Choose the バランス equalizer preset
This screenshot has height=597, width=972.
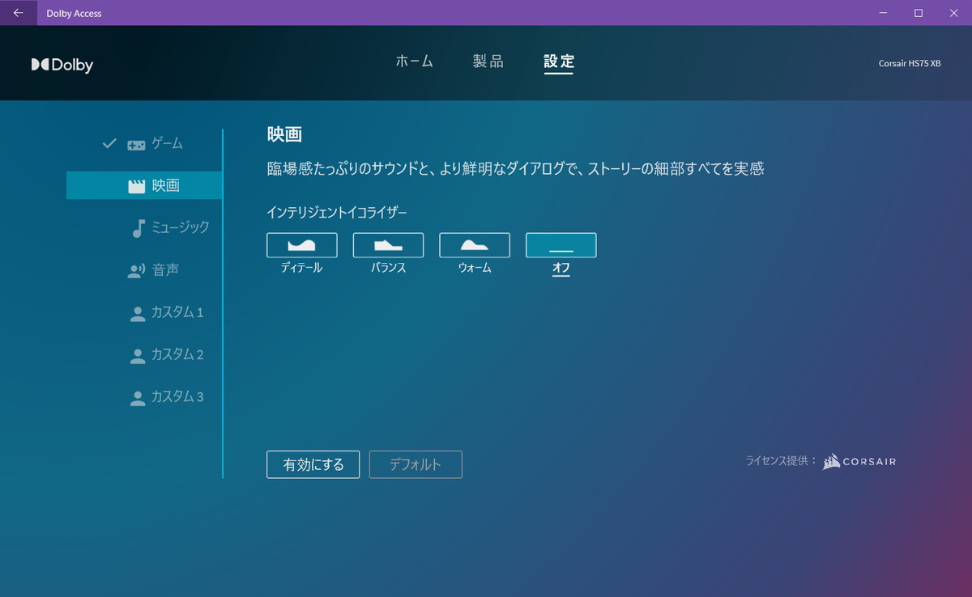point(388,245)
